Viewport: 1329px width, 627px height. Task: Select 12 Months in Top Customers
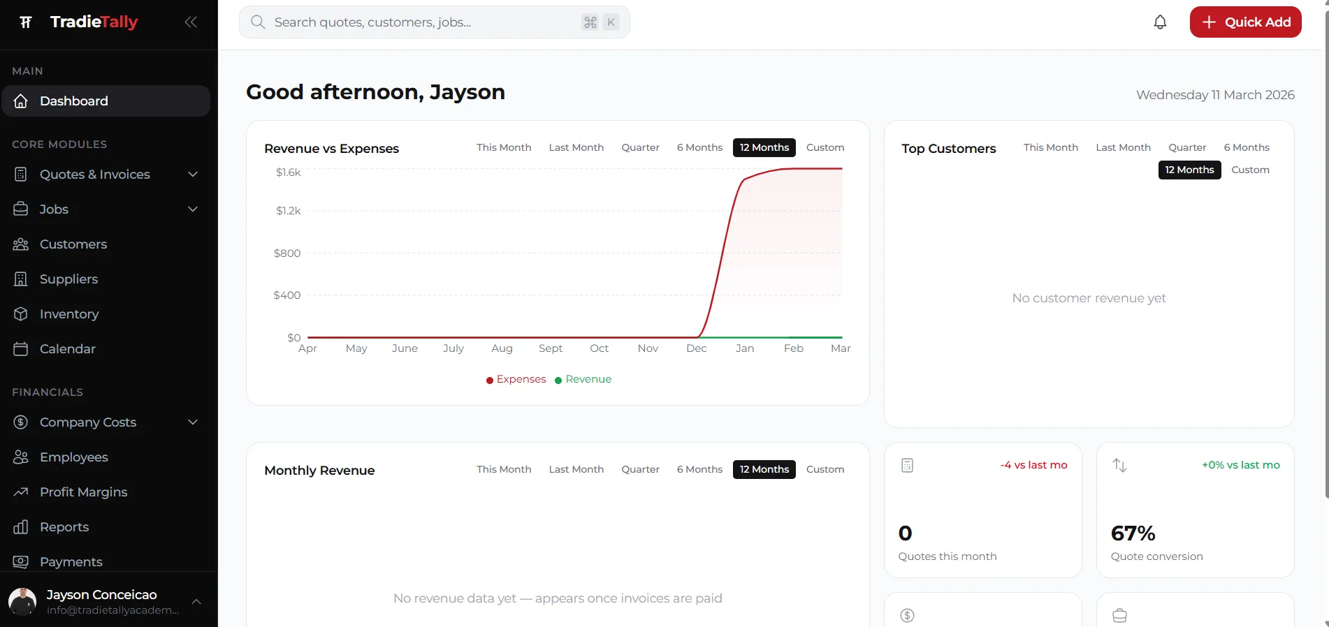1189,170
